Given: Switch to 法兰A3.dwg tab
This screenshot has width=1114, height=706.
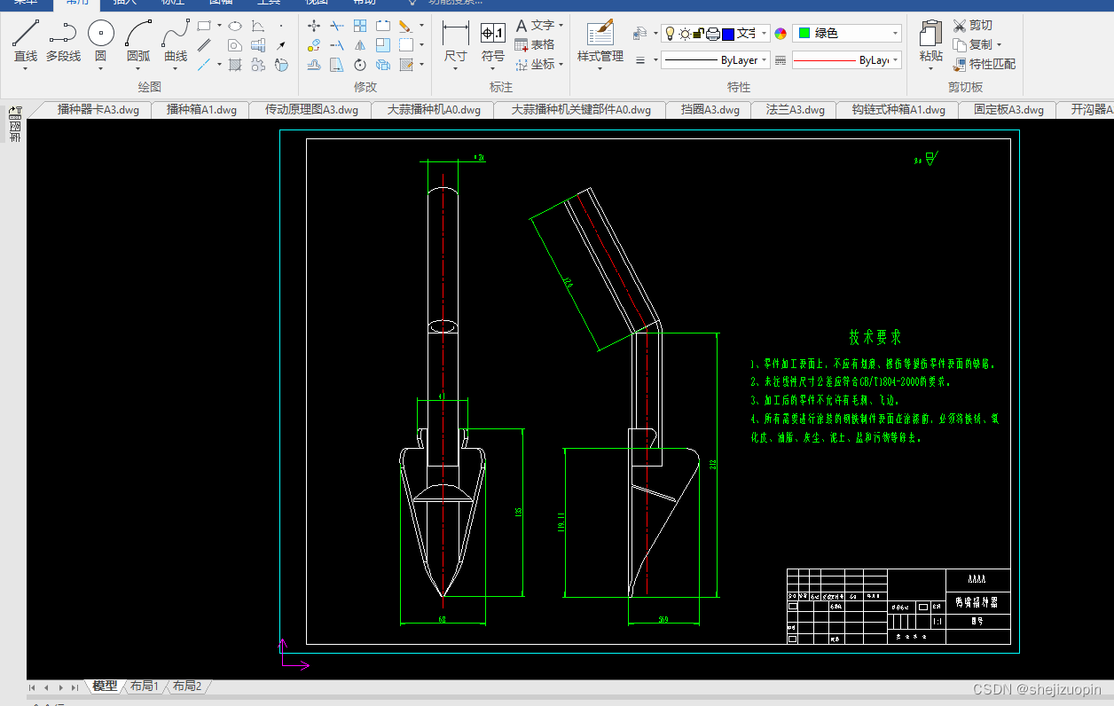Looking at the screenshot, I should point(796,110).
